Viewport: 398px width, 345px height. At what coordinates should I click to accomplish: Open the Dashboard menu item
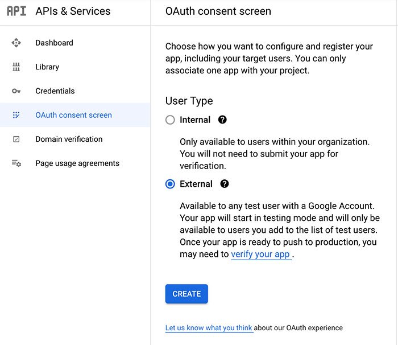click(x=54, y=43)
